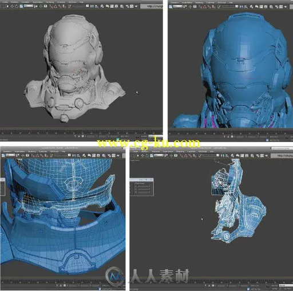The image size is (293, 291).
Task: Click the Mirror tool in top-left window
Action: 92,6
